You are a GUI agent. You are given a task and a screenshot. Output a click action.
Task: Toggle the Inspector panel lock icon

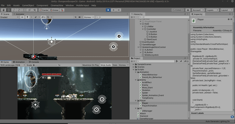click(x=229, y=14)
